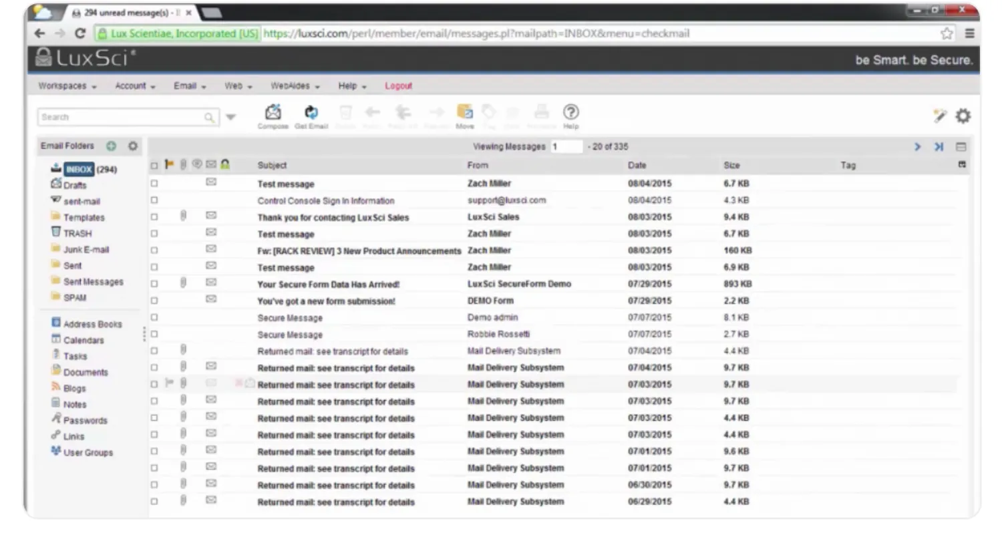This screenshot has height=539, width=1002.
Task: Reload the page in the browser
Action: 80,33
